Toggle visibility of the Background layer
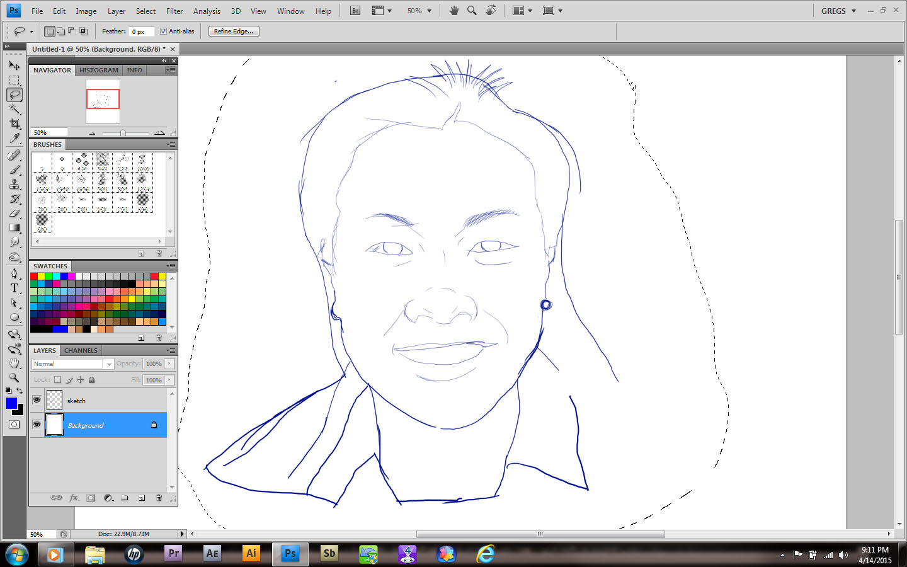 tap(37, 425)
